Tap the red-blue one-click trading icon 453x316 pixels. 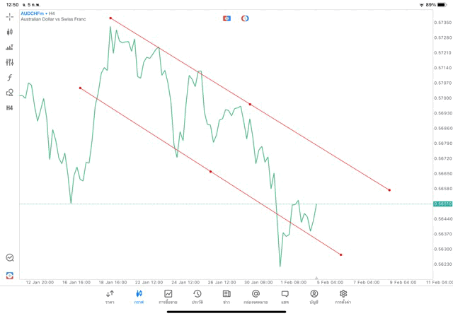(226, 18)
